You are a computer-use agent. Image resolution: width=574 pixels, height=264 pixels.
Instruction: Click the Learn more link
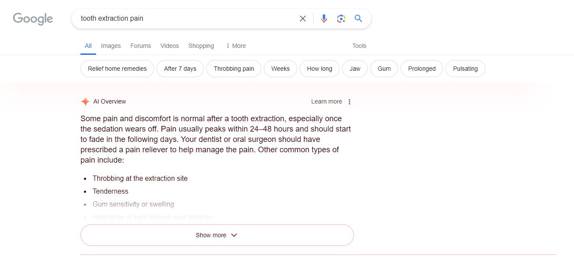pos(327,102)
